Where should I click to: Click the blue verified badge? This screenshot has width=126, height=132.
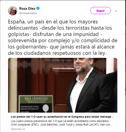[x=38, y=9]
